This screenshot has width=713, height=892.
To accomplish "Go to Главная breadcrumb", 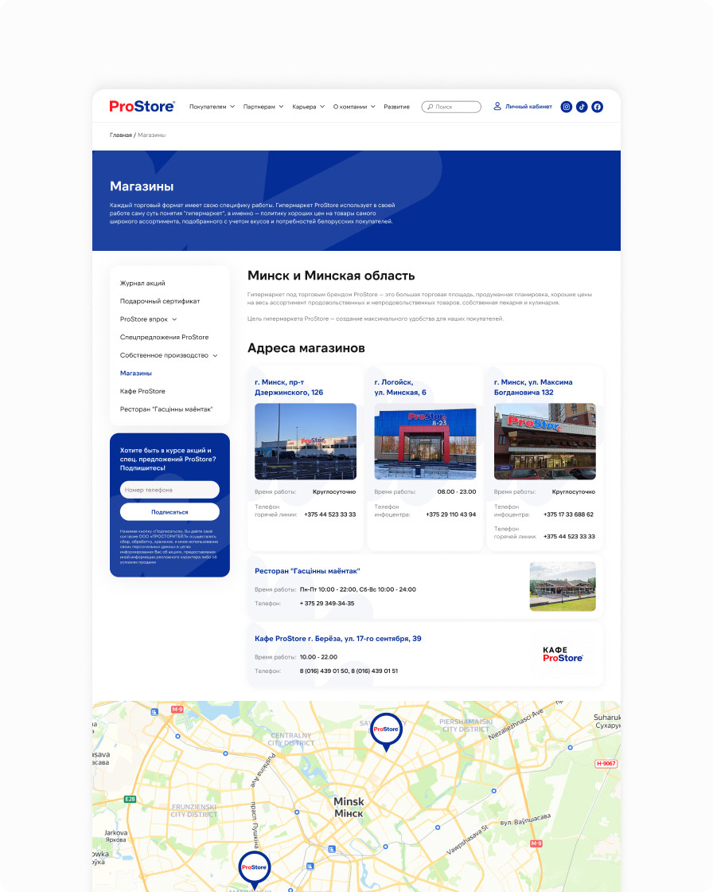I will coord(120,135).
